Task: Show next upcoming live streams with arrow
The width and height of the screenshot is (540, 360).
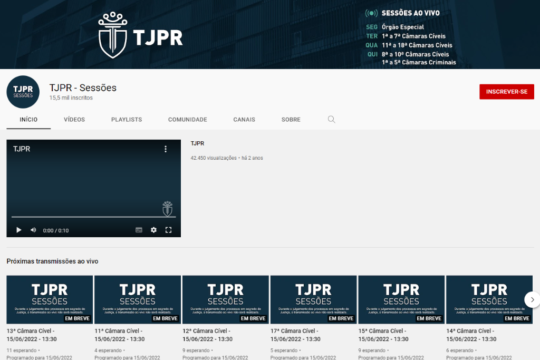Action: click(532, 299)
